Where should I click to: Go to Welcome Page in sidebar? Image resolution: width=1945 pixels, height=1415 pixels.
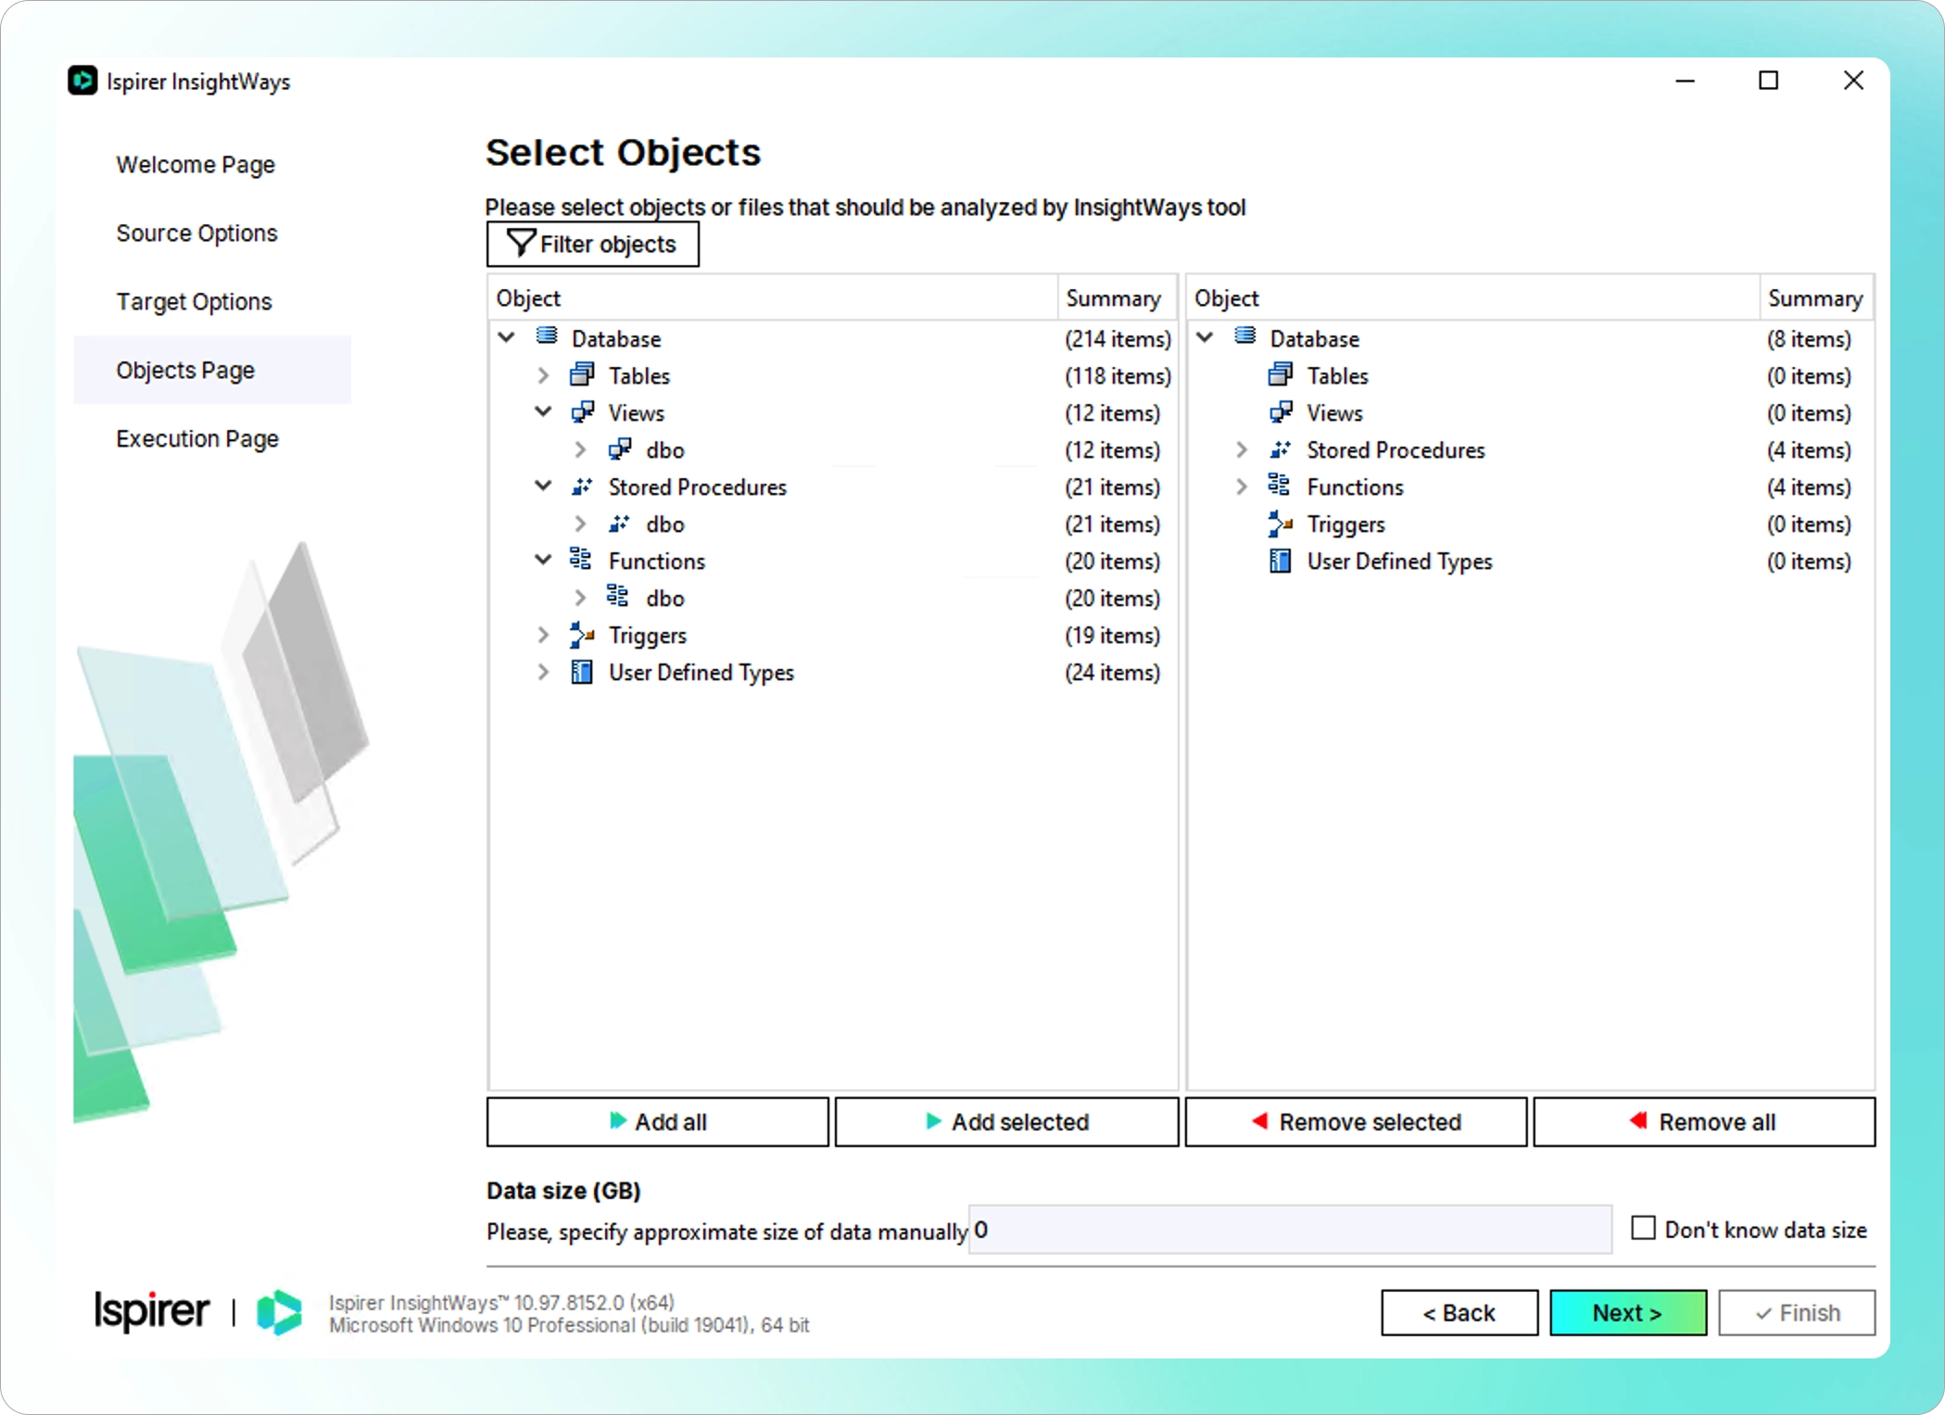point(196,164)
